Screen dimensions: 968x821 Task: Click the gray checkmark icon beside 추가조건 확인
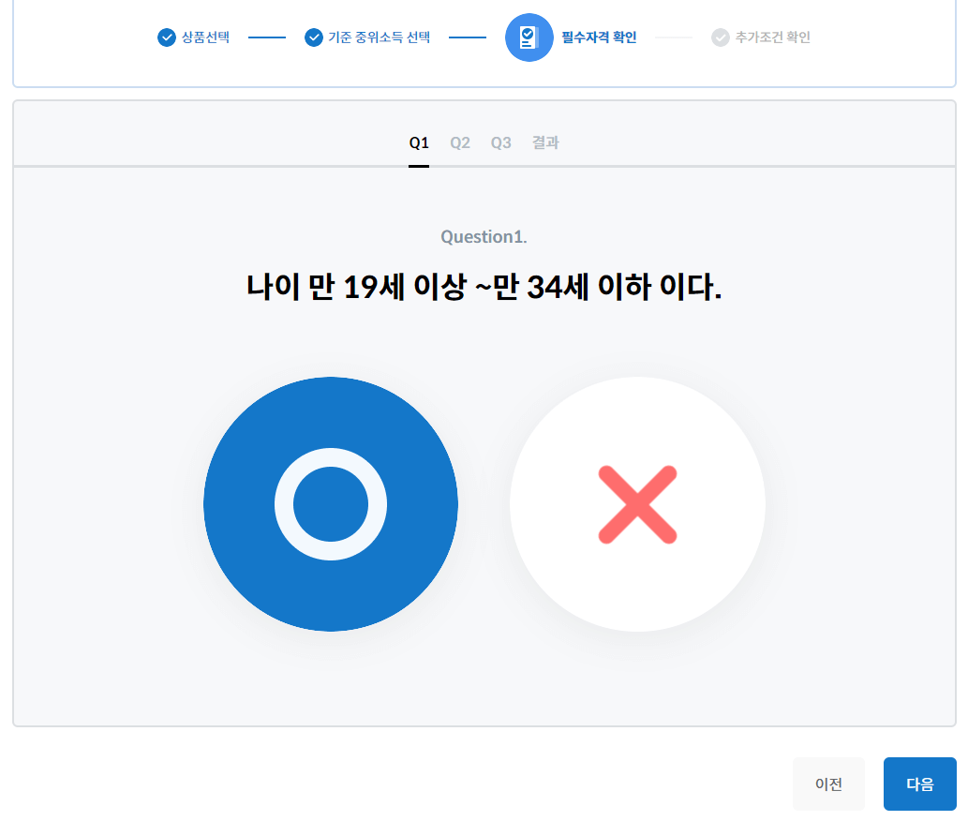(x=719, y=37)
